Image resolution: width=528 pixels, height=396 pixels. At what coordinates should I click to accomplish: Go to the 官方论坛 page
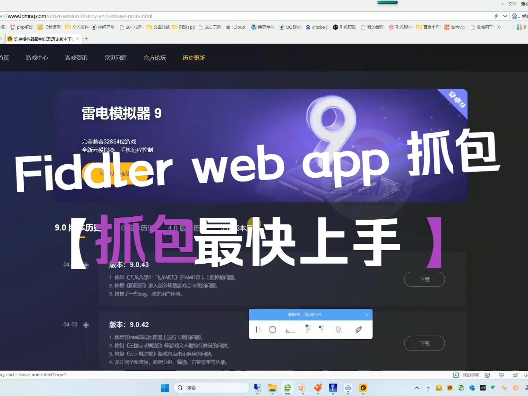pos(155,58)
